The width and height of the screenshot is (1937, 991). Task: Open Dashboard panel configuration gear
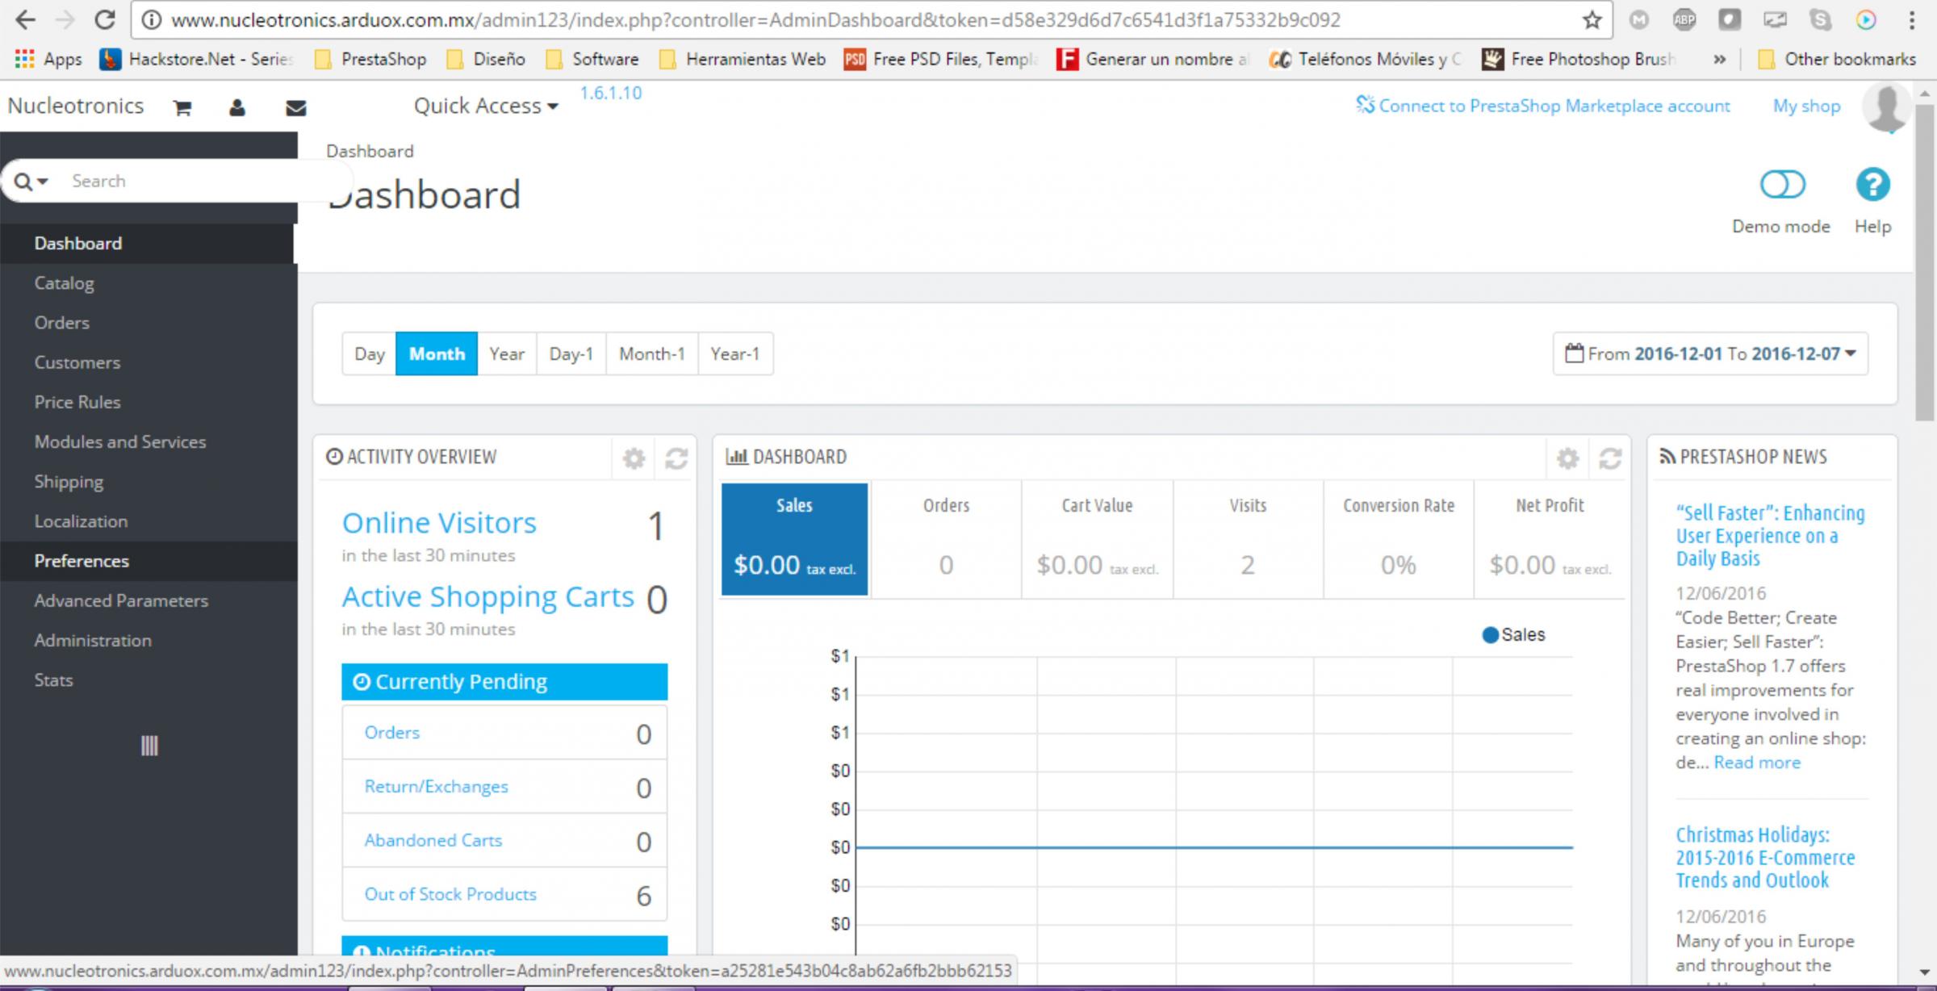click(x=1567, y=458)
